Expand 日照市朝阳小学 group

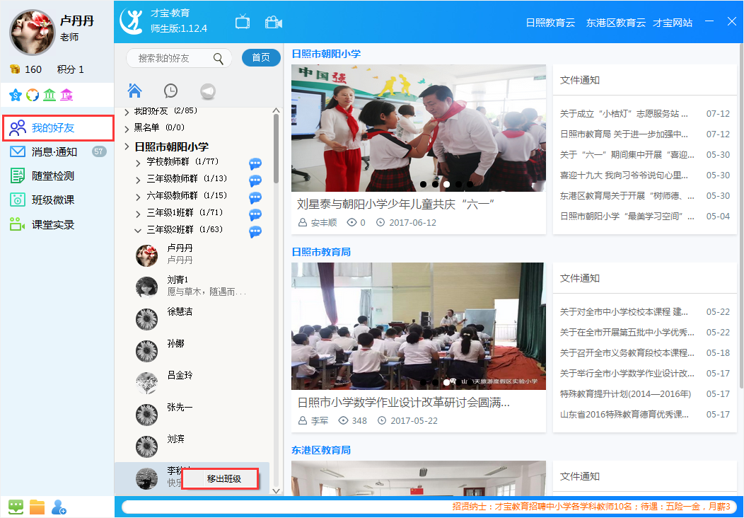pos(127,146)
